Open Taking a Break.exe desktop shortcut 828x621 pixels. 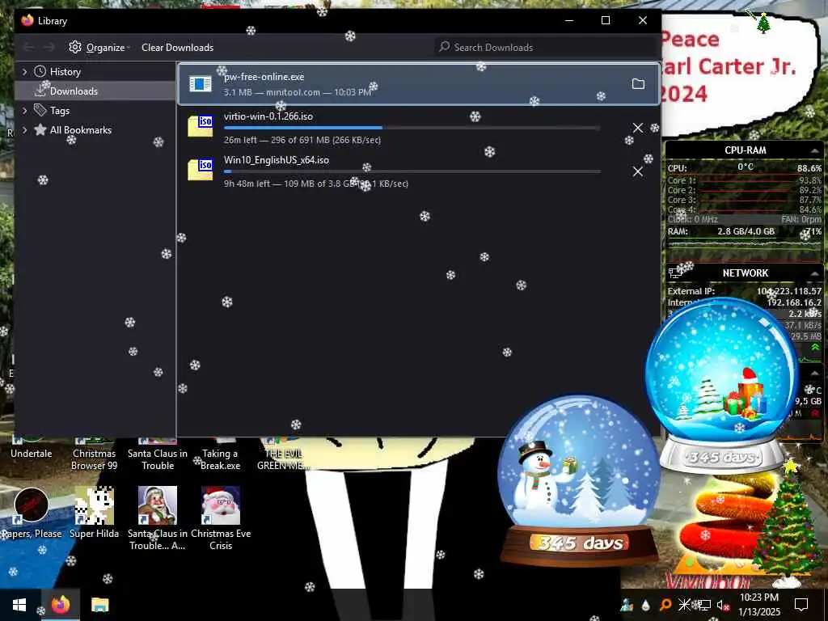(220, 454)
